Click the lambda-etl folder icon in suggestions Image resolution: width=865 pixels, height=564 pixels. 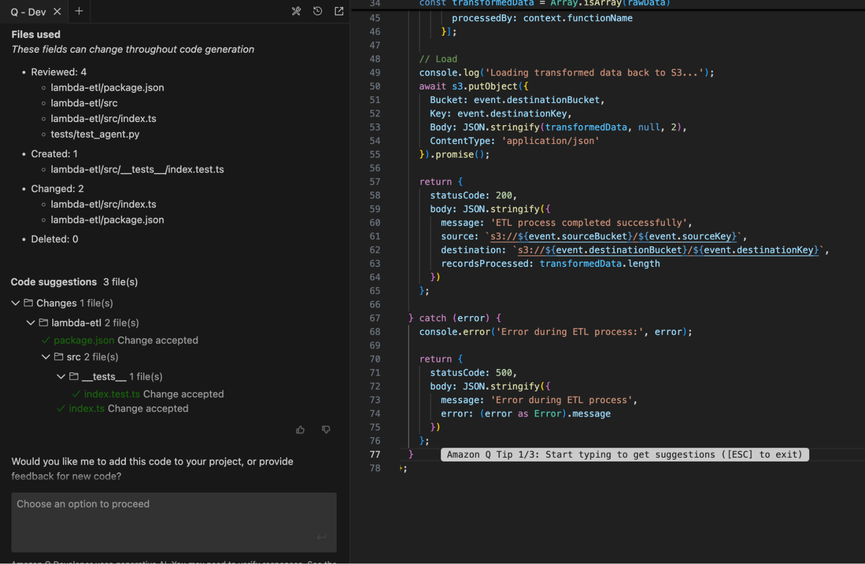click(43, 323)
